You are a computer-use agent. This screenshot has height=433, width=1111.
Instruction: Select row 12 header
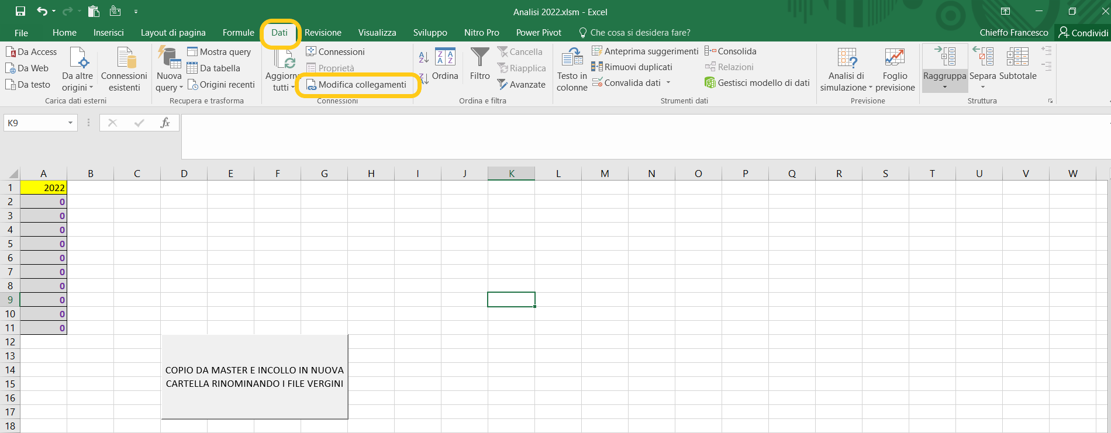(x=10, y=342)
